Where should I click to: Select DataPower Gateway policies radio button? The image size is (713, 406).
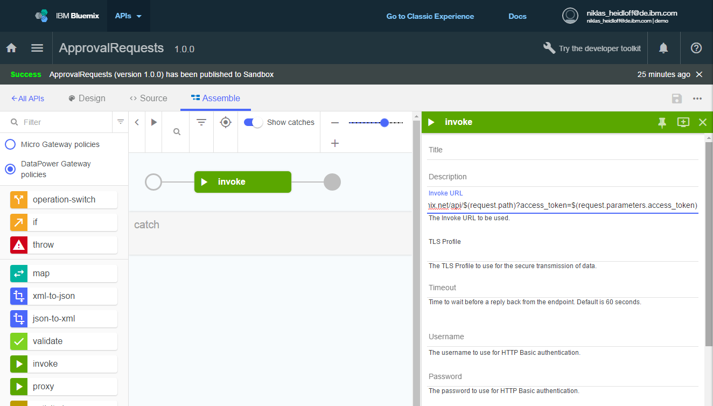pos(10,169)
